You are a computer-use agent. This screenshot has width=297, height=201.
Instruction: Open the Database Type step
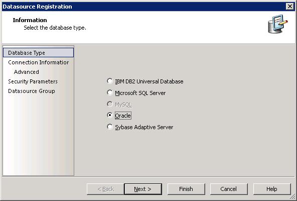point(38,53)
